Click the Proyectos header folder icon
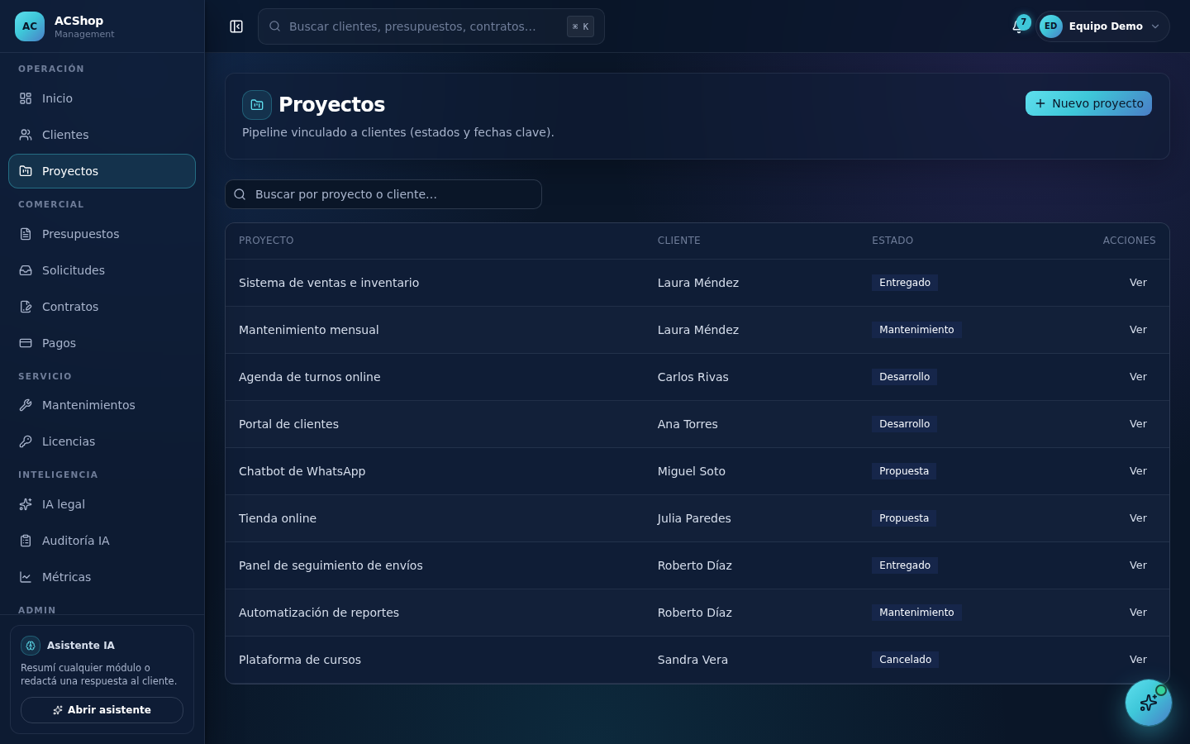1190x744 pixels. click(x=257, y=105)
